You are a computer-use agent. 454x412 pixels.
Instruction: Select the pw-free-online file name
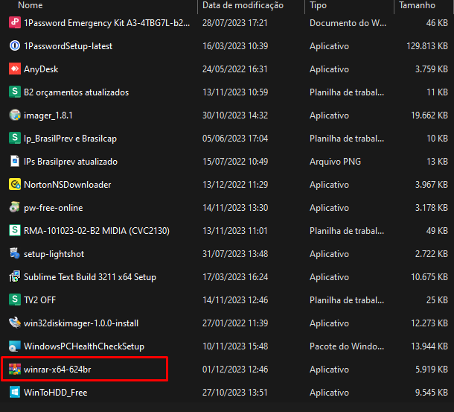(x=54, y=208)
